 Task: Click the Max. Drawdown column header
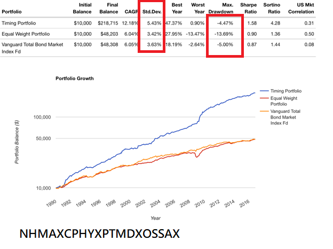(x=221, y=9)
